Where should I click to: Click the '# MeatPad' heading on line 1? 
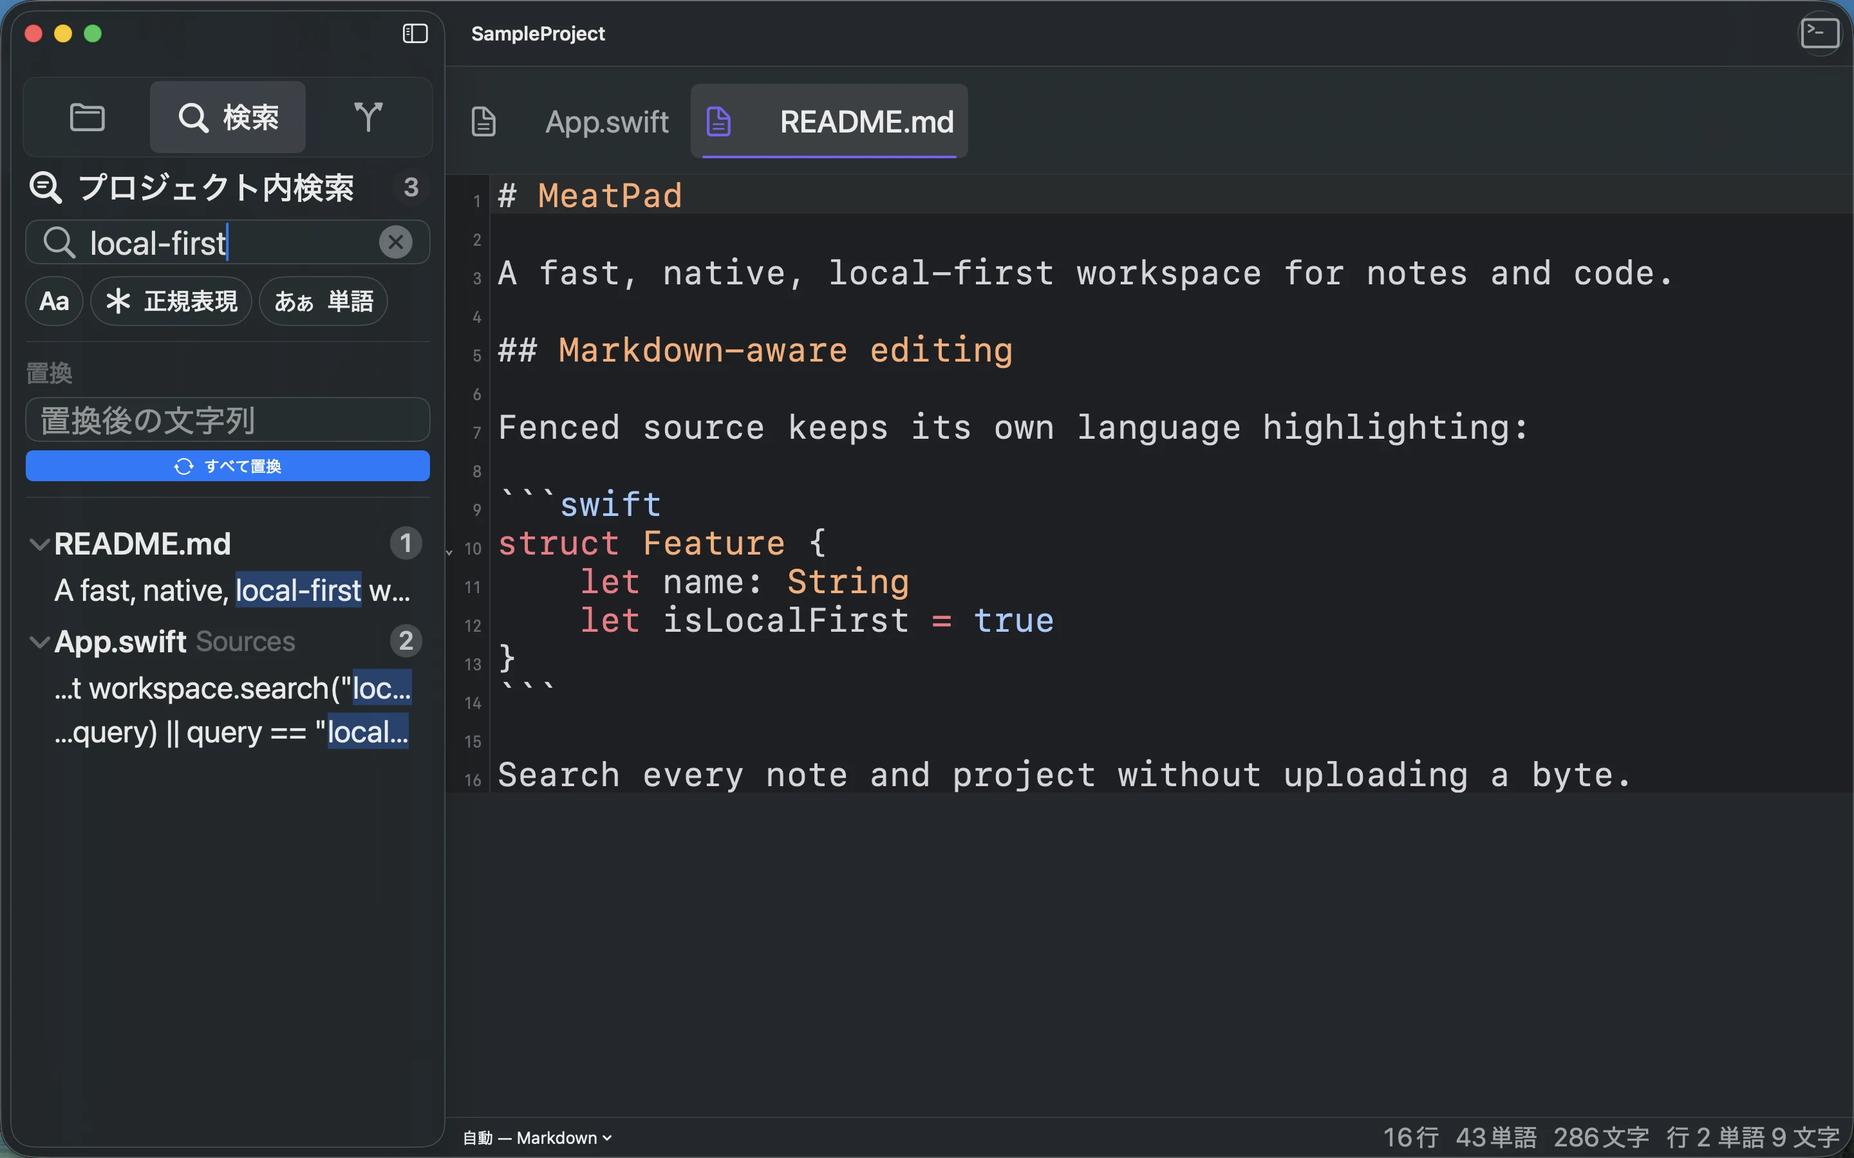click(x=590, y=196)
